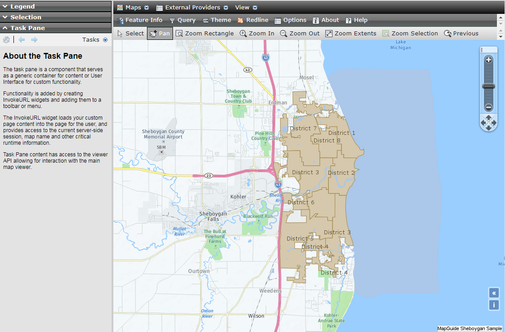Click the Help button

[357, 20]
